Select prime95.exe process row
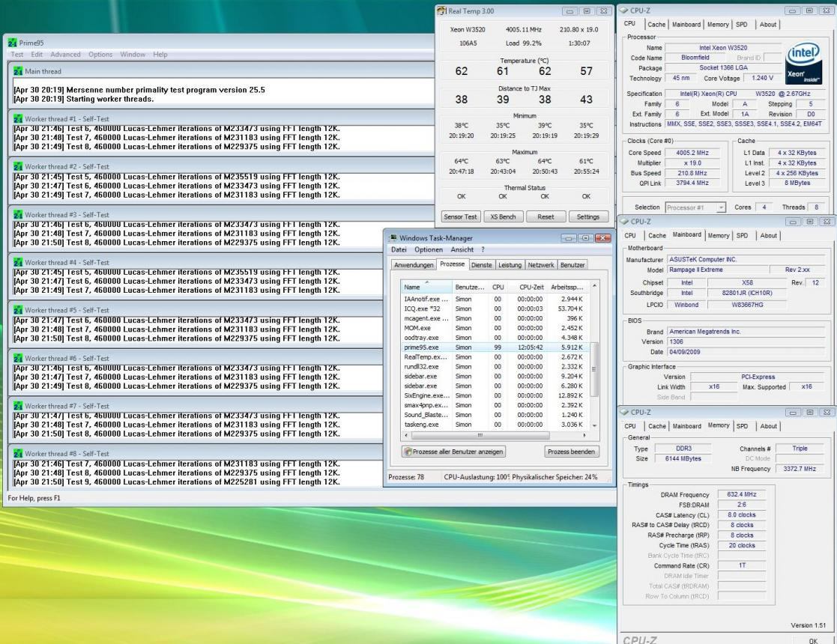 (495, 347)
